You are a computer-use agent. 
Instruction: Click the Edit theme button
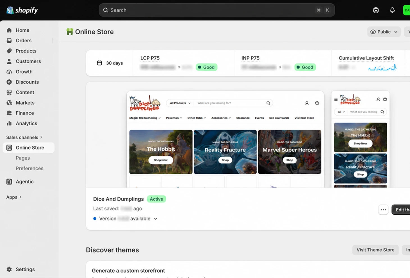tap(401, 210)
